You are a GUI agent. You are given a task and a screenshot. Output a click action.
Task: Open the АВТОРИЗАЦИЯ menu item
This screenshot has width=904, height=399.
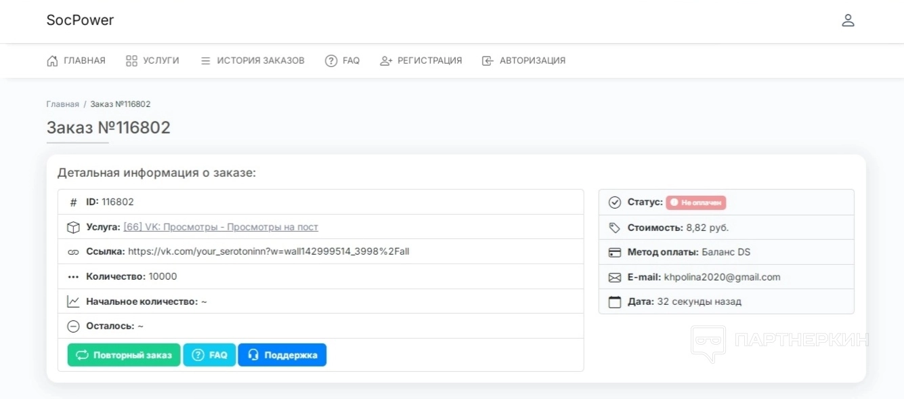[x=523, y=61]
